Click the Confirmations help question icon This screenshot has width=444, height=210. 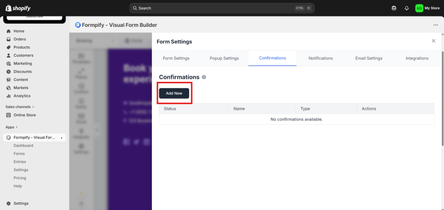(x=204, y=77)
